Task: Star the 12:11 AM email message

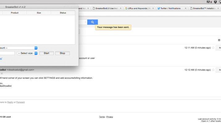Action: click(x=213, y=48)
